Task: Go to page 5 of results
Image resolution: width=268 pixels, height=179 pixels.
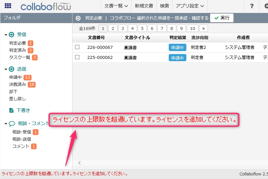Action: point(142,28)
